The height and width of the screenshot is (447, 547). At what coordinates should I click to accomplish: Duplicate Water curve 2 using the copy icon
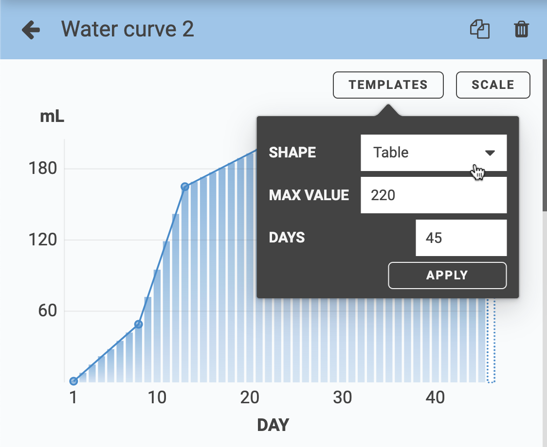[x=479, y=30]
